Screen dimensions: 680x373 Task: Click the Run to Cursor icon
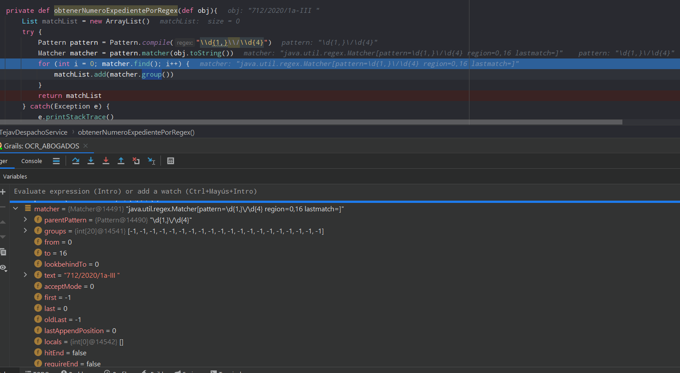(x=151, y=161)
